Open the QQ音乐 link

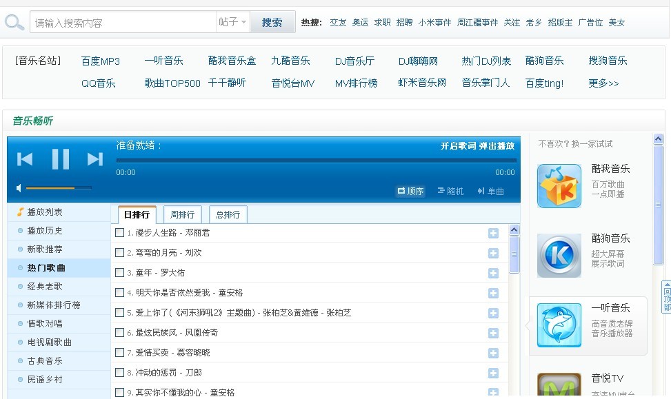pos(99,83)
